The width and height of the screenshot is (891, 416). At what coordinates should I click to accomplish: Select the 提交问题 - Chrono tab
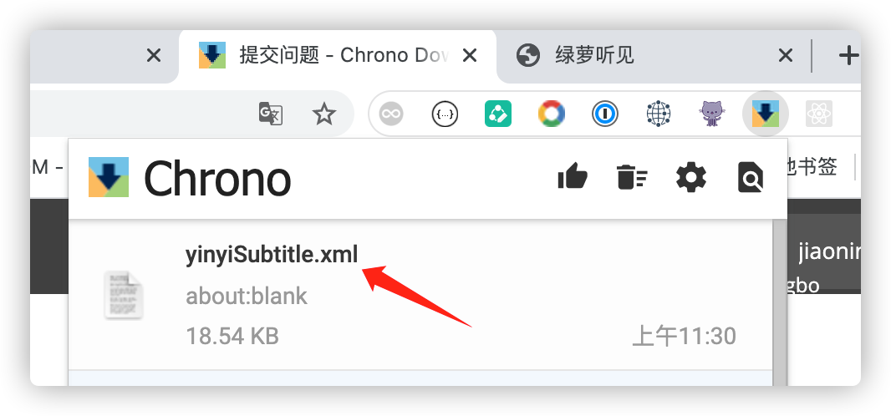[338, 56]
